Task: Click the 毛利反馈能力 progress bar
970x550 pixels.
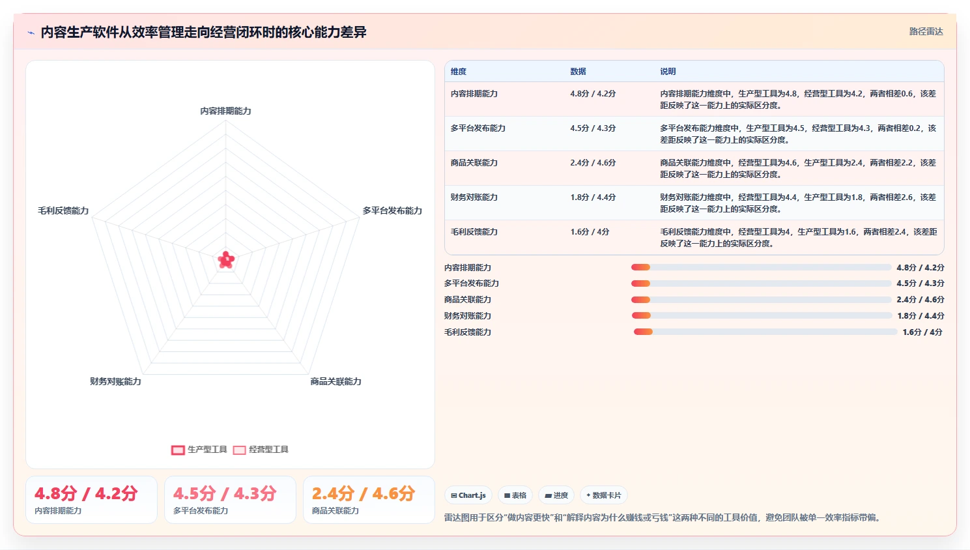Action: [x=765, y=332]
